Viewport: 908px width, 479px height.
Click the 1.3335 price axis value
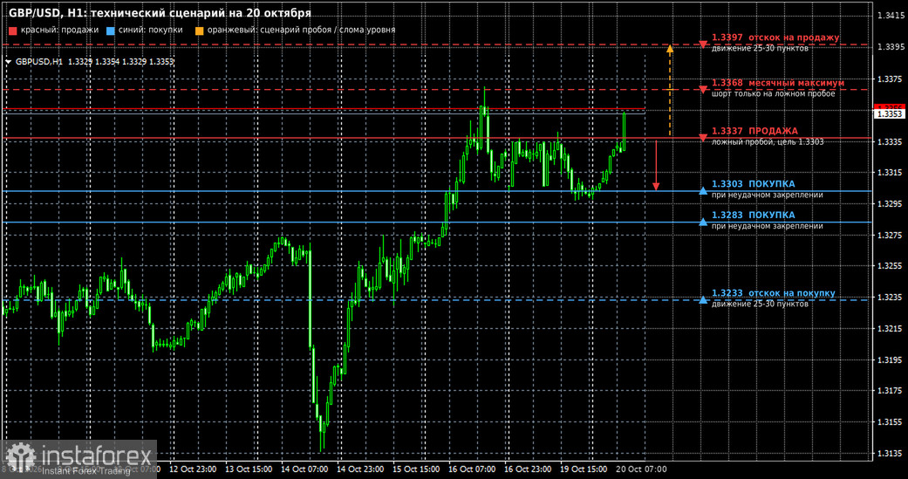point(890,141)
